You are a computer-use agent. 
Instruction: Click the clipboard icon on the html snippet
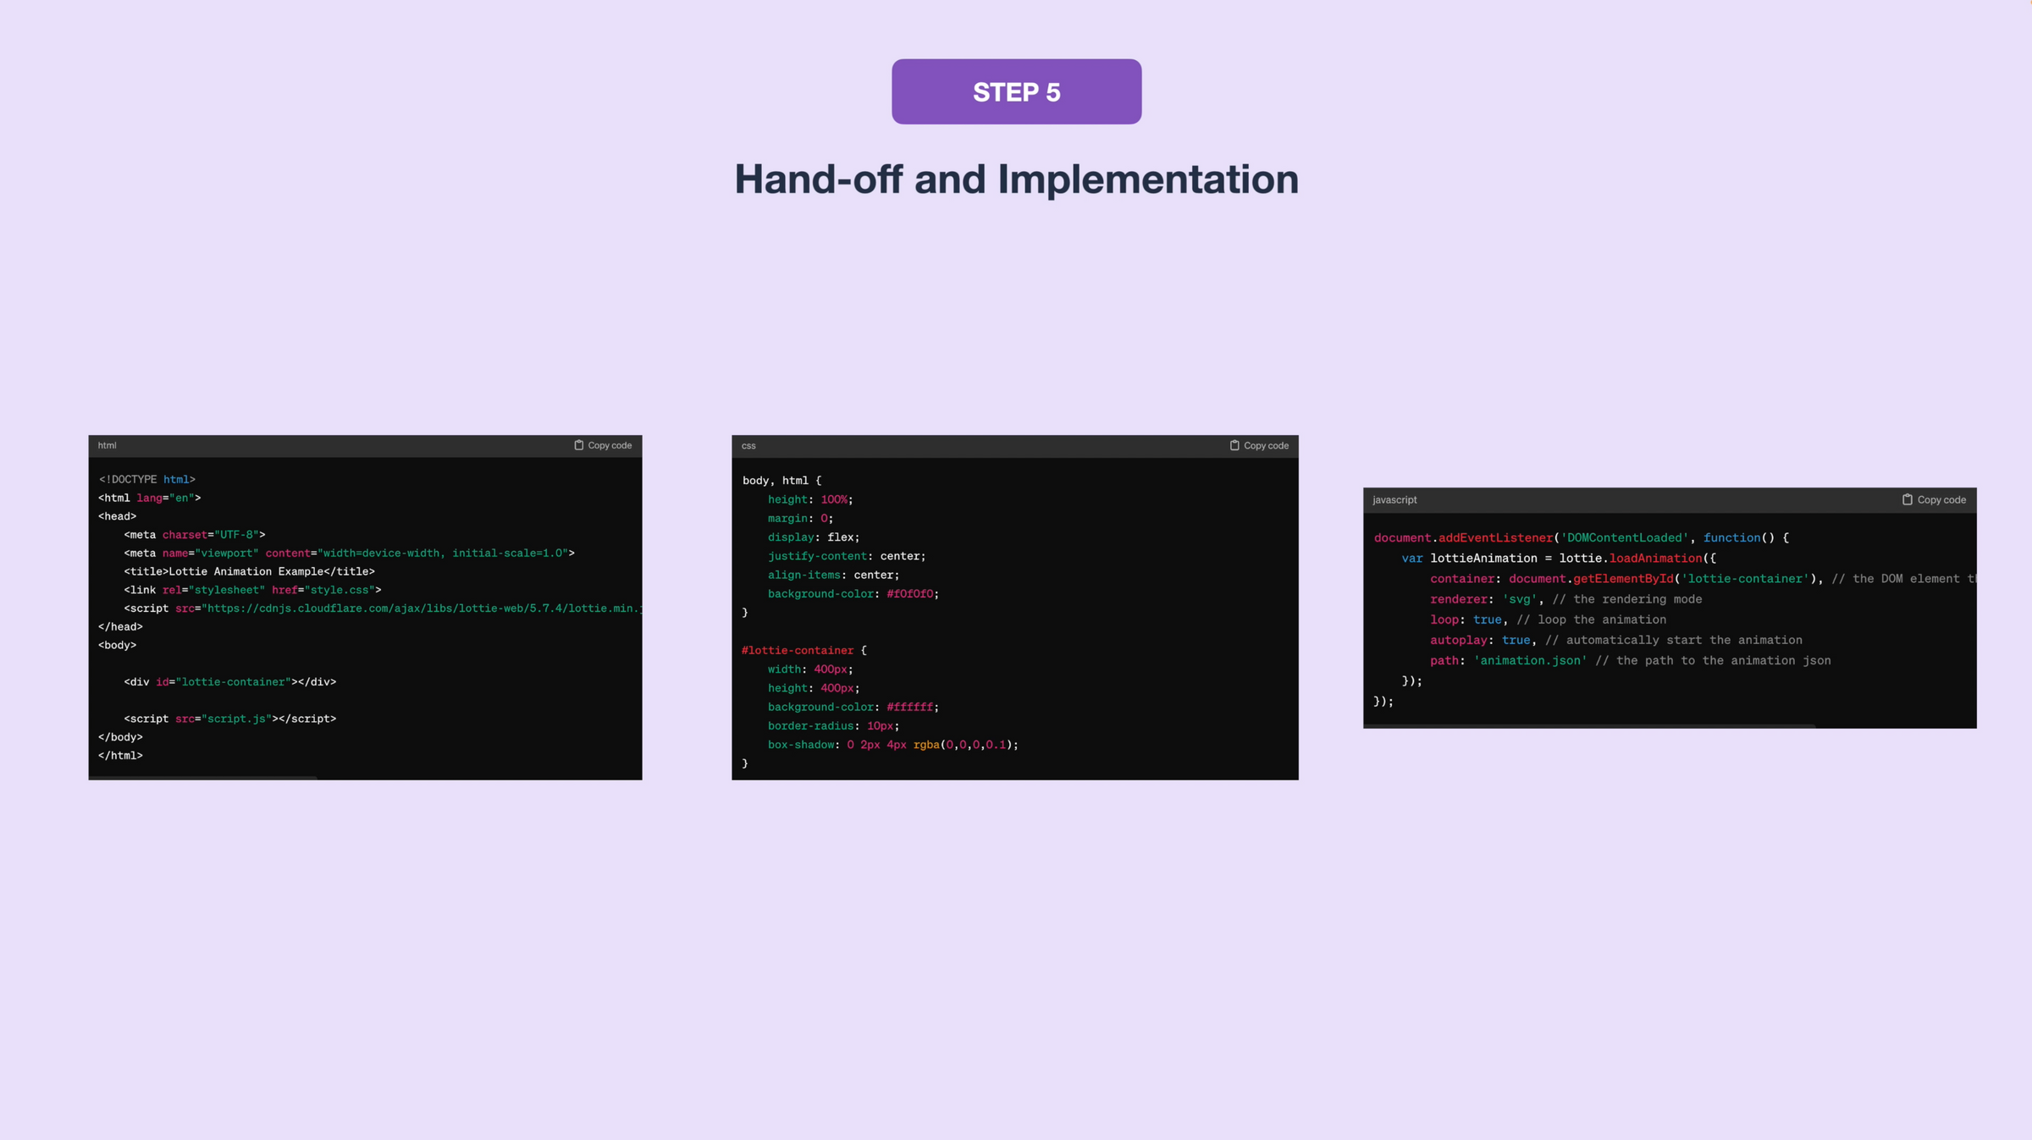[578, 444]
